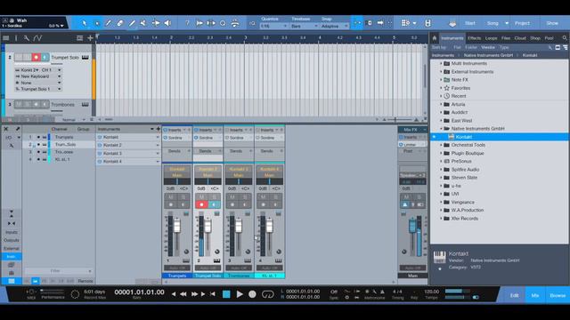This screenshot has width=570, height=320.
Task: Switch to Files browser tab
Action: click(506, 38)
